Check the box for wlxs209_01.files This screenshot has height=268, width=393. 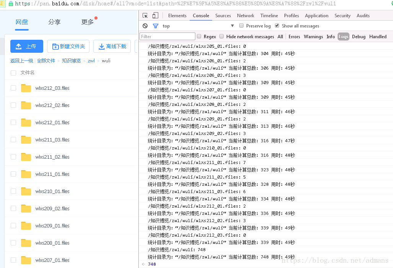point(13,226)
